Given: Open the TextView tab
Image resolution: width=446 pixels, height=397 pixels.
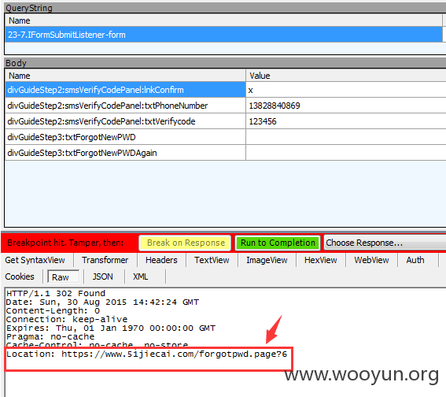Looking at the screenshot, I should pos(212,260).
